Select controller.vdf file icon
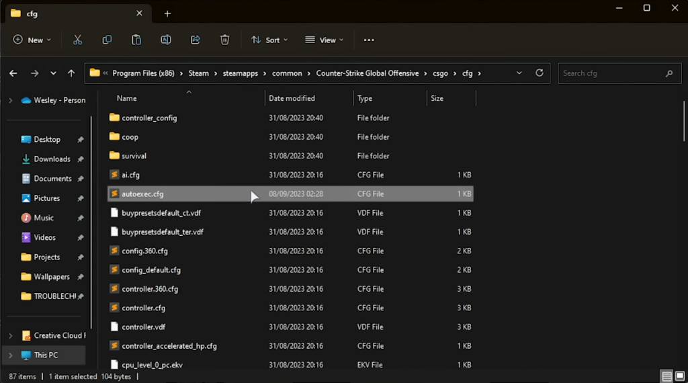This screenshot has height=383, width=688. (114, 327)
